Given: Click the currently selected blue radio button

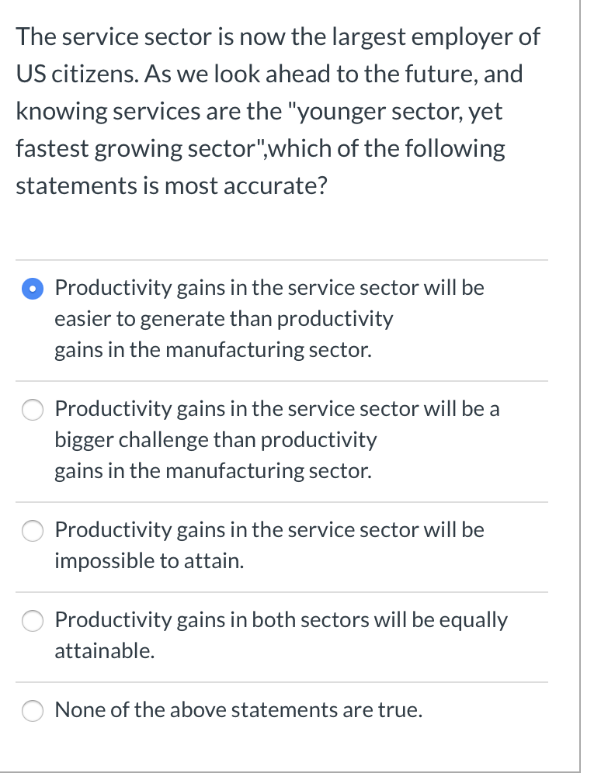Looking at the screenshot, I should coord(32,288).
